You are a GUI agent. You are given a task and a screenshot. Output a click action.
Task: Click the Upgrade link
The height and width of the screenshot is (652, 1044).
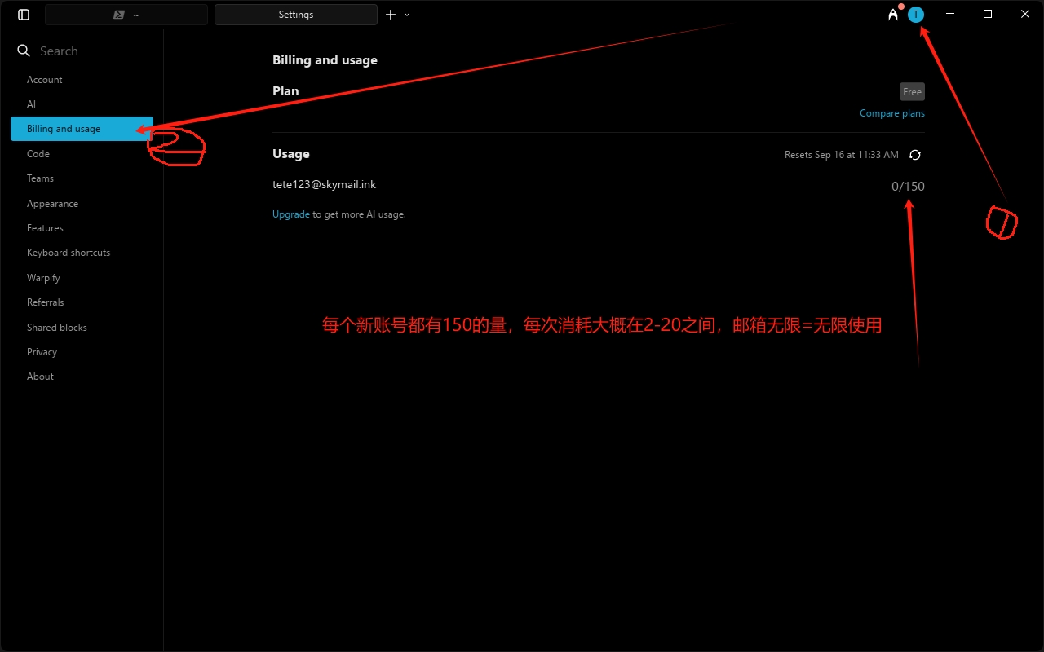tap(290, 214)
